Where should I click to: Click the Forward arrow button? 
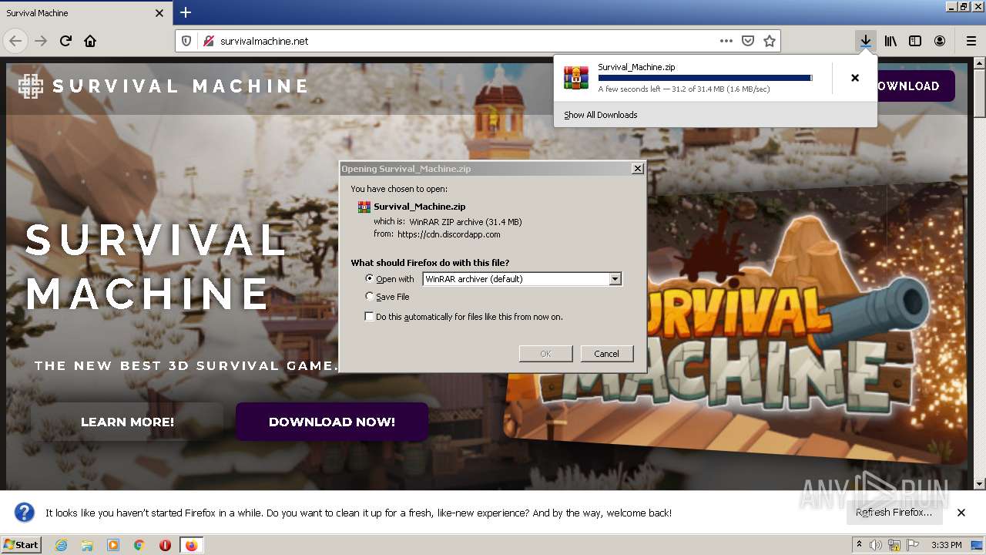point(41,41)
